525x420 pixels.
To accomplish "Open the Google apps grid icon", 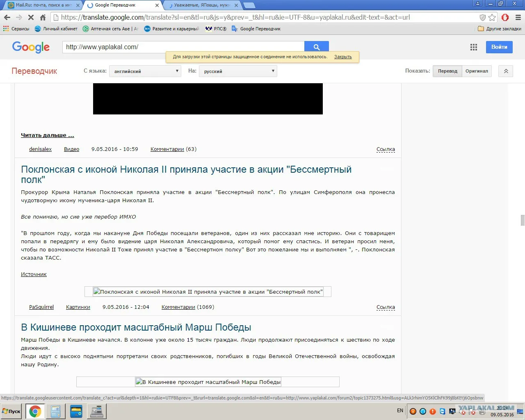I will [x=474, y=47].
